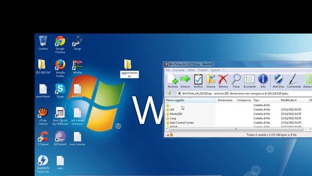Sort by Dimensione column header
312x176 pixels.
[x=225, y=100]
